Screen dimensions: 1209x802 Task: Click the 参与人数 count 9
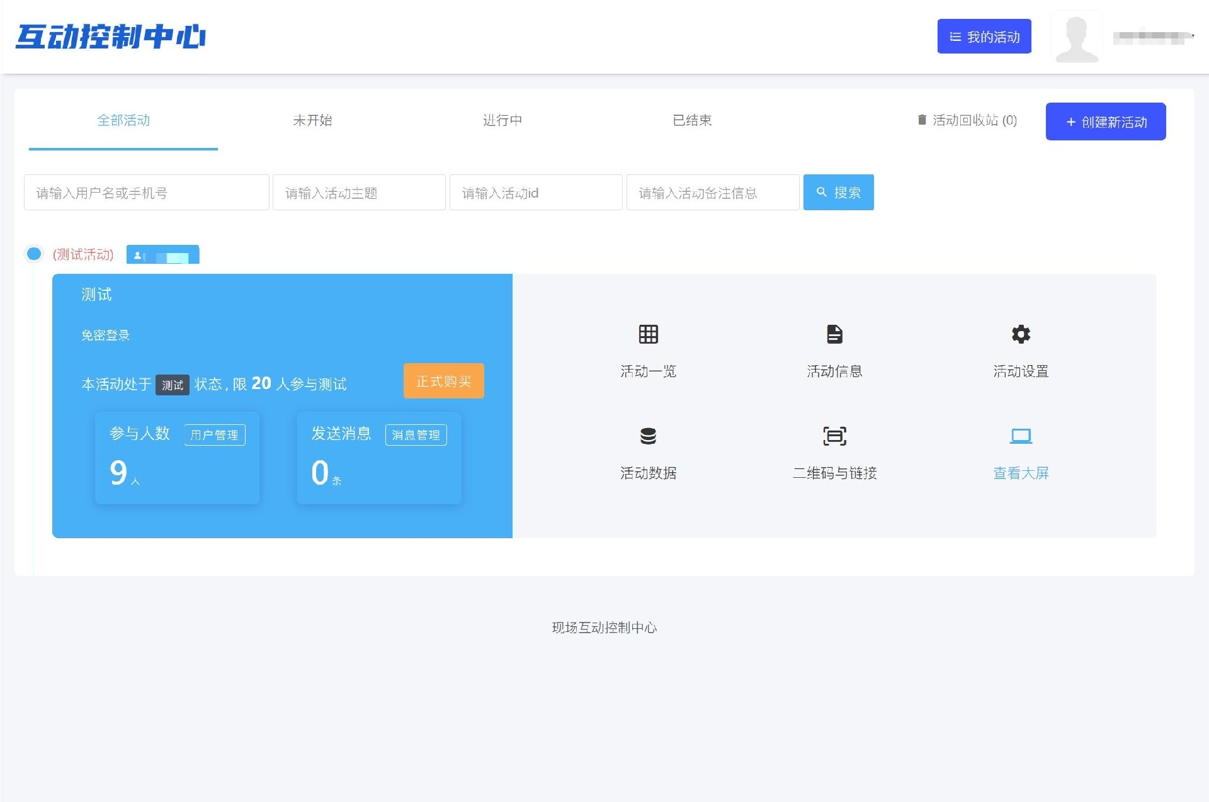[x=118, y=473]
